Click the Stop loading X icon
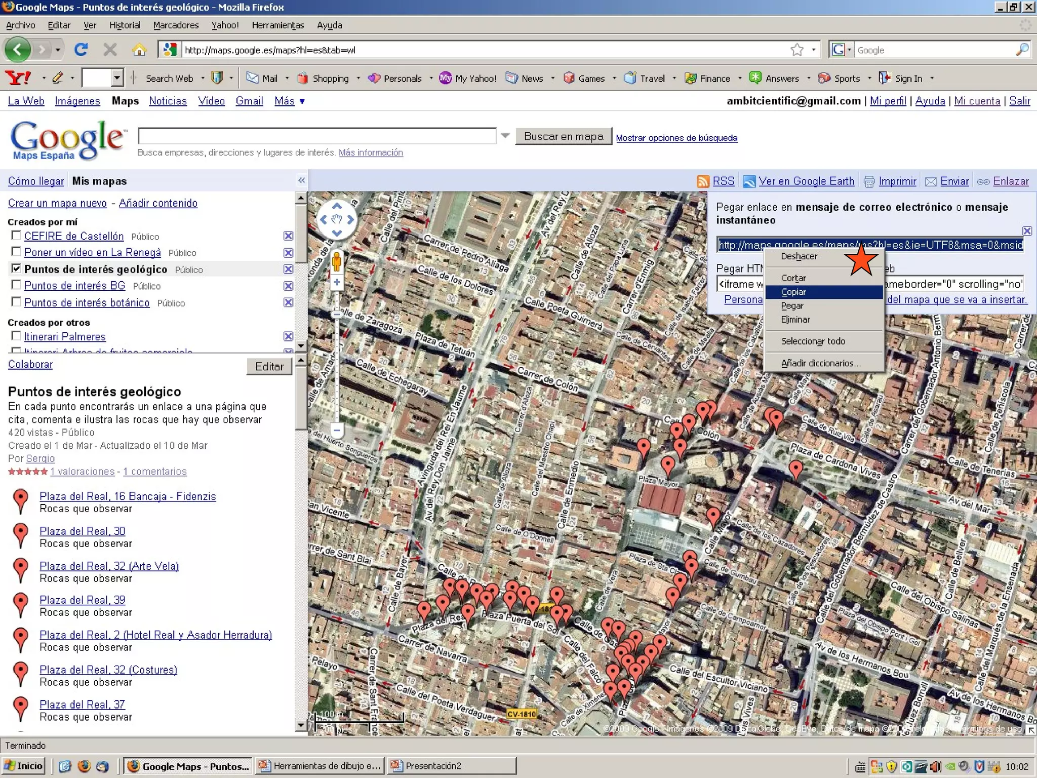Viewport: 1037px width, 778px height. (x=110, y=50)
